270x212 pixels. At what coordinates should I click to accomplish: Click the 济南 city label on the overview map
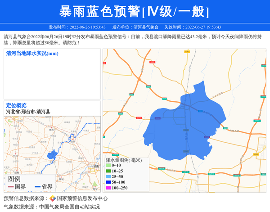click(96, 167)
